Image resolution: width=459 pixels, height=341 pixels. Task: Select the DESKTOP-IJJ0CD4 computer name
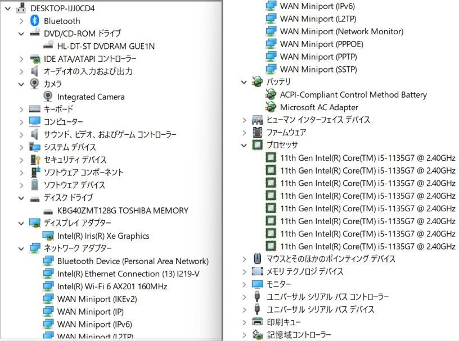coord(62,8)
